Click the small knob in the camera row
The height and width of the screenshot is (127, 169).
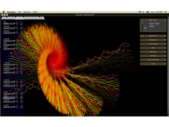point(17,107)
